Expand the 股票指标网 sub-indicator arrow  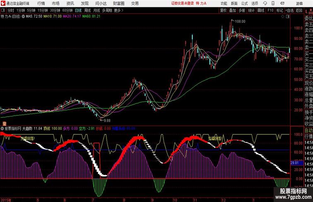click(x=2, y=129)
